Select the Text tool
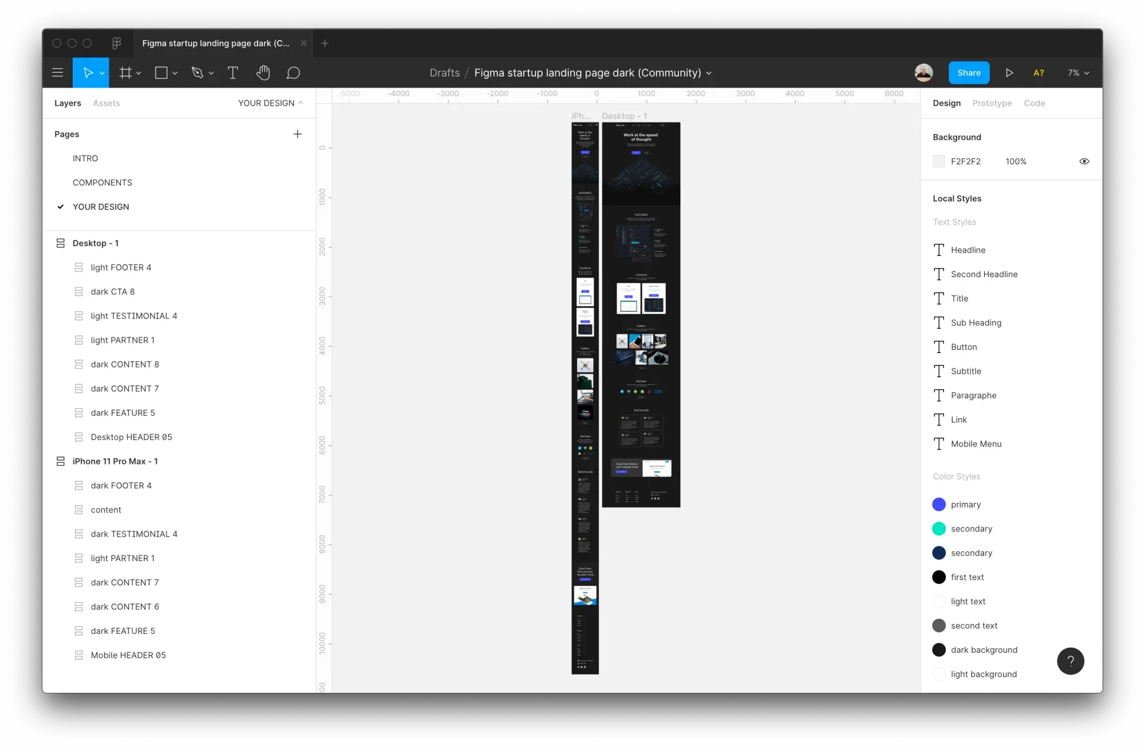This screenshot has height=749, width=1145. click(232, 73)
